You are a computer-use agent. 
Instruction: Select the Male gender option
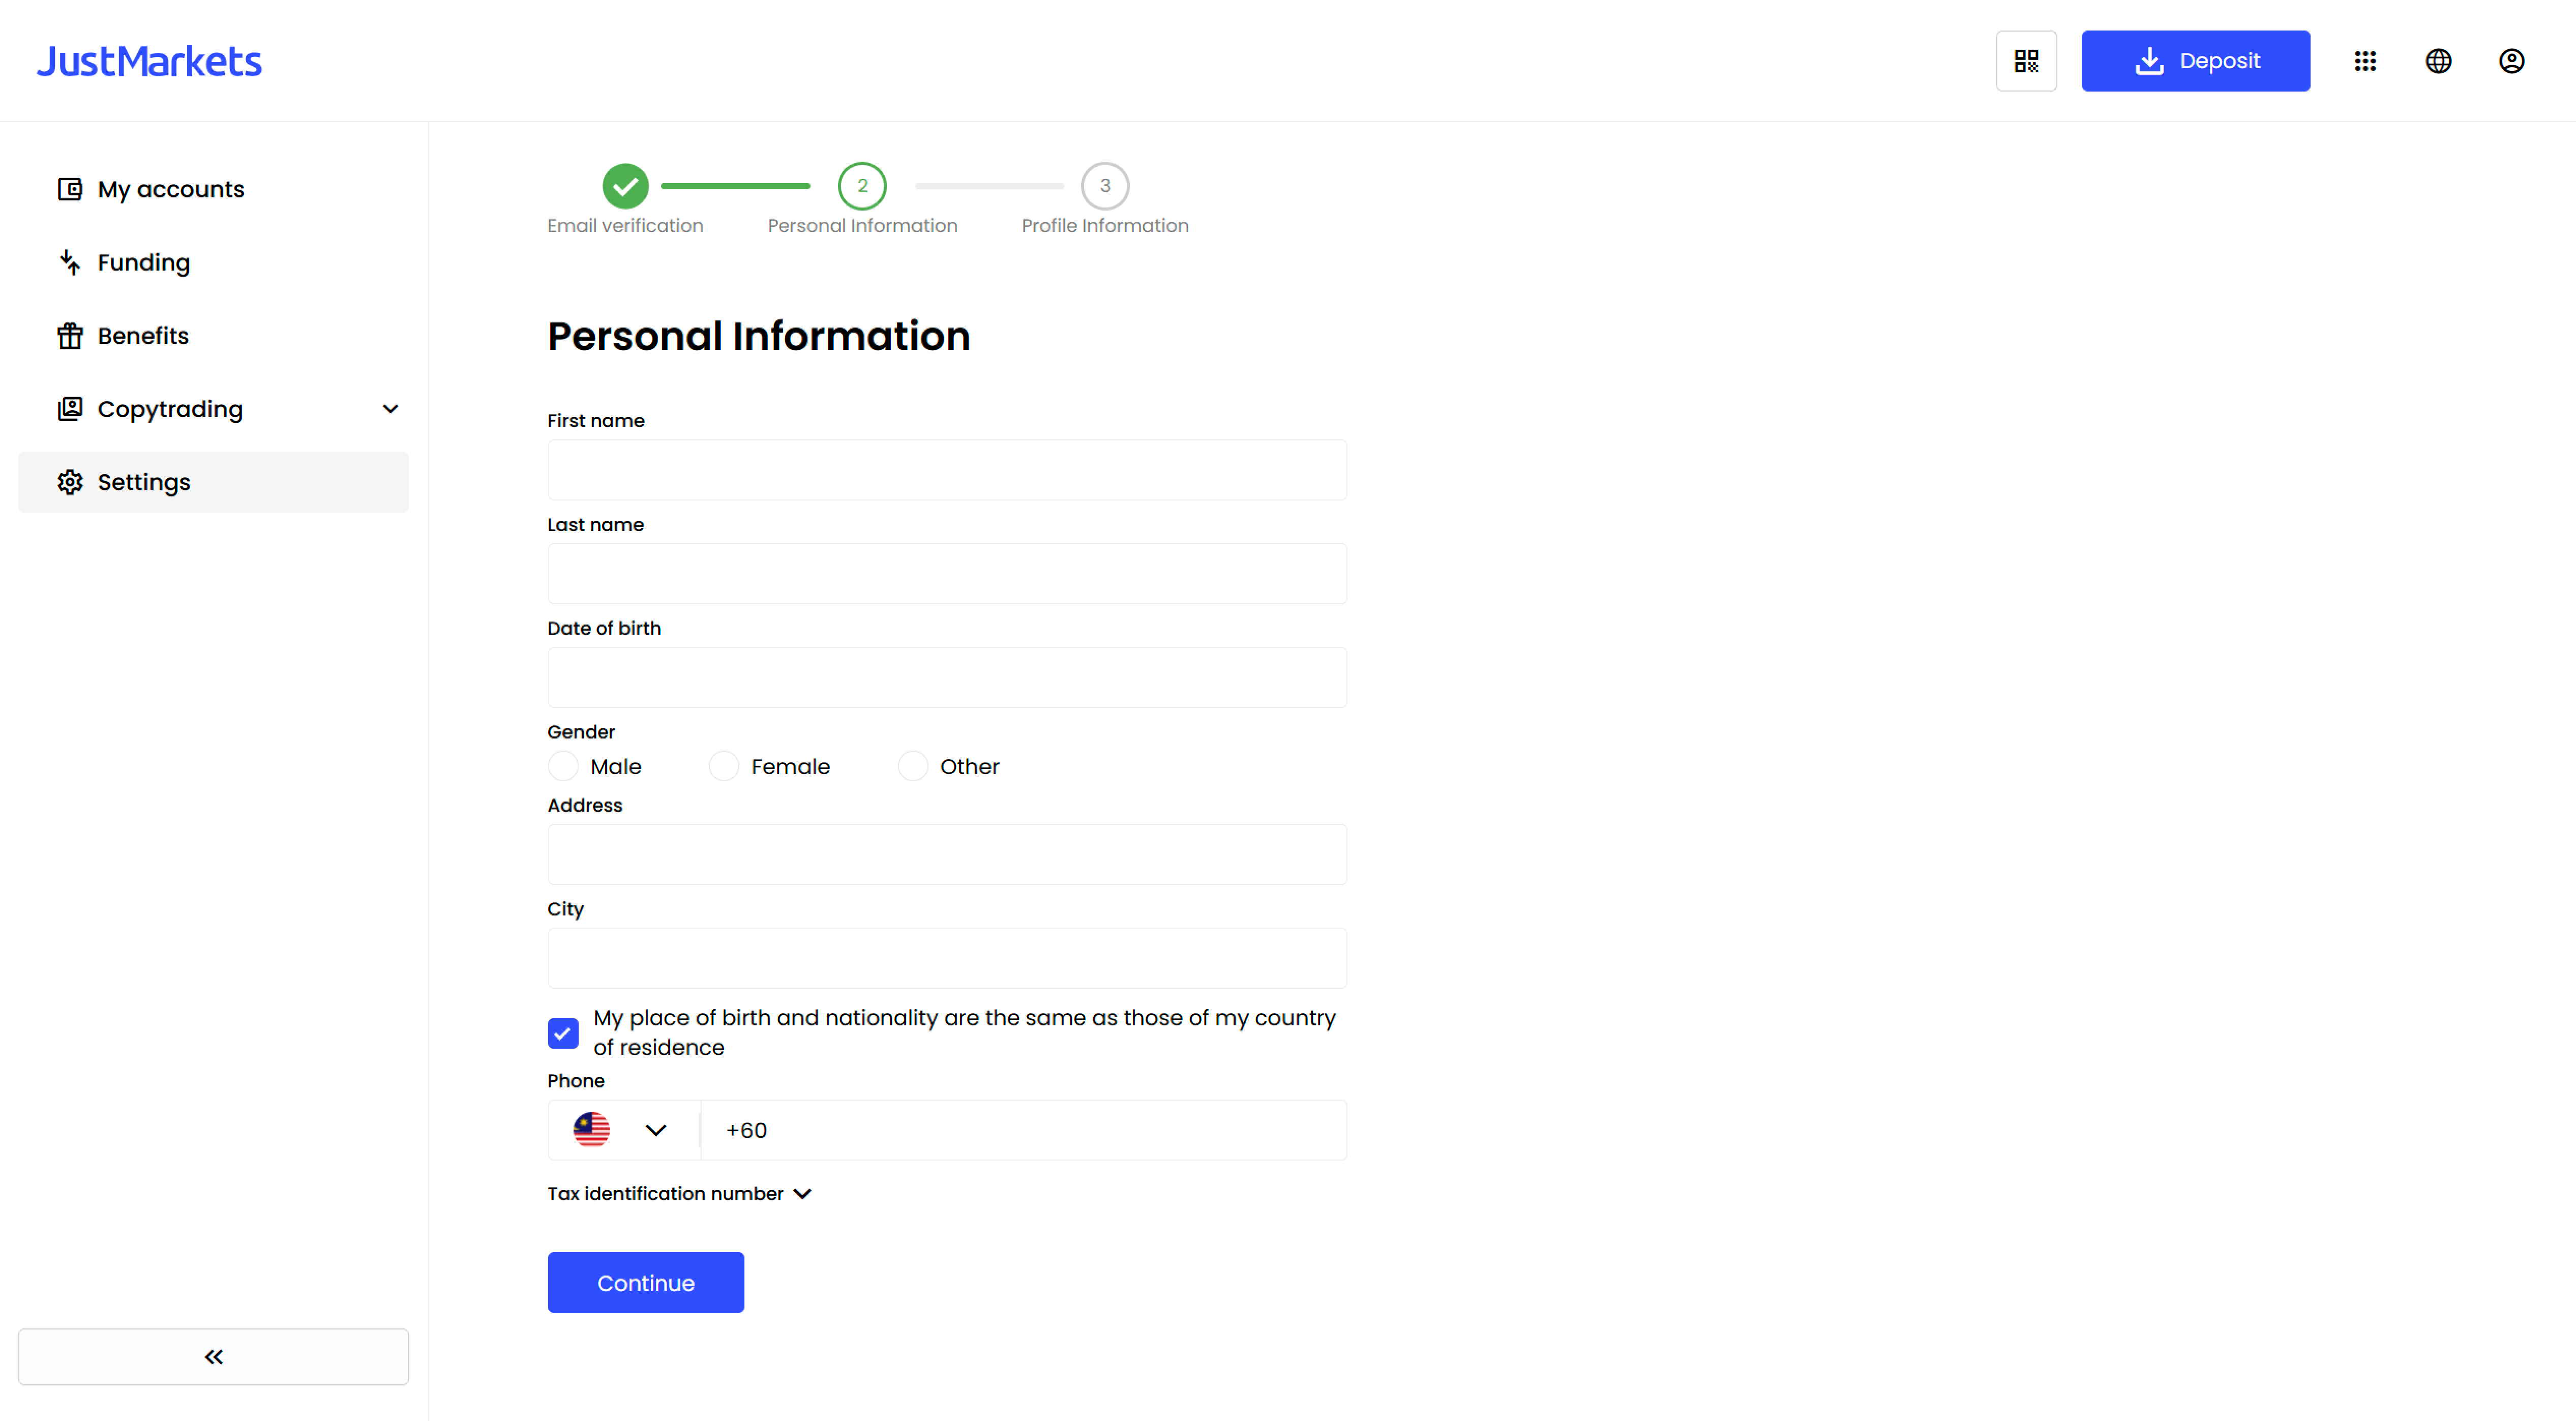[x=563, y=766]
